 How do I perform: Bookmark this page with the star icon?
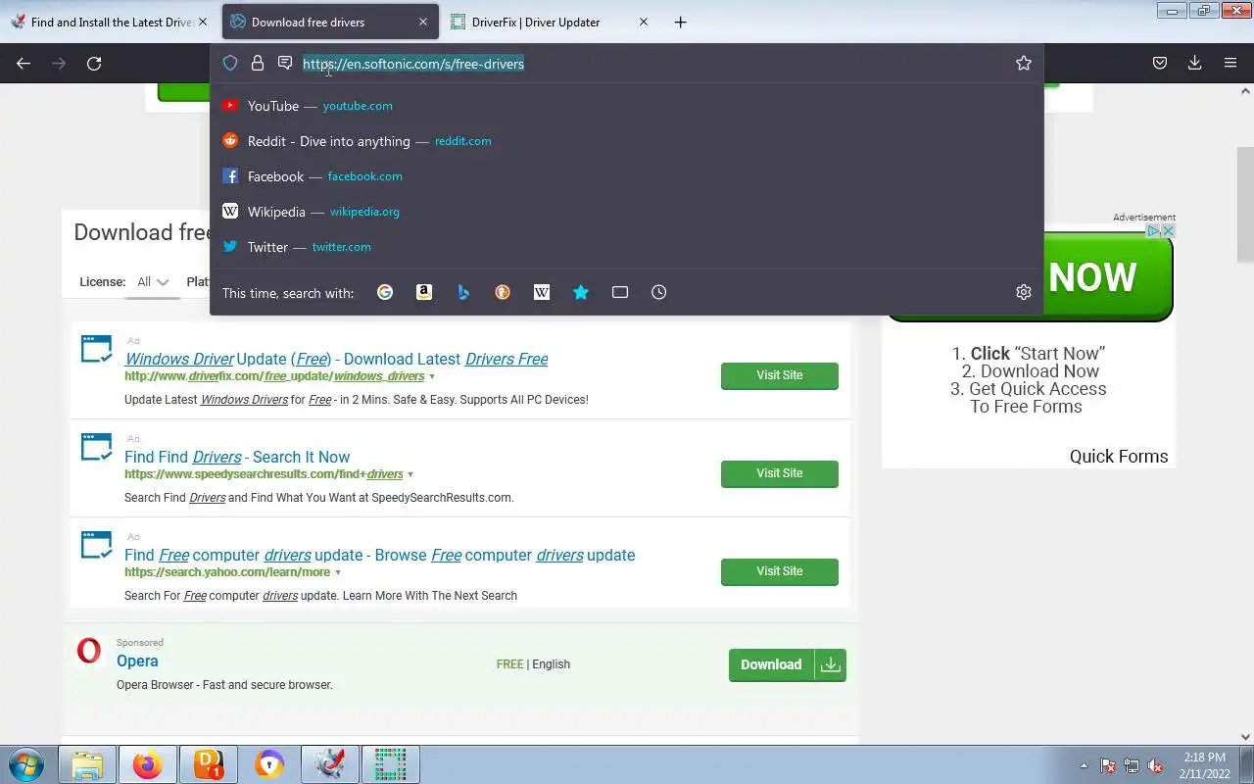tap(1024, 63)
